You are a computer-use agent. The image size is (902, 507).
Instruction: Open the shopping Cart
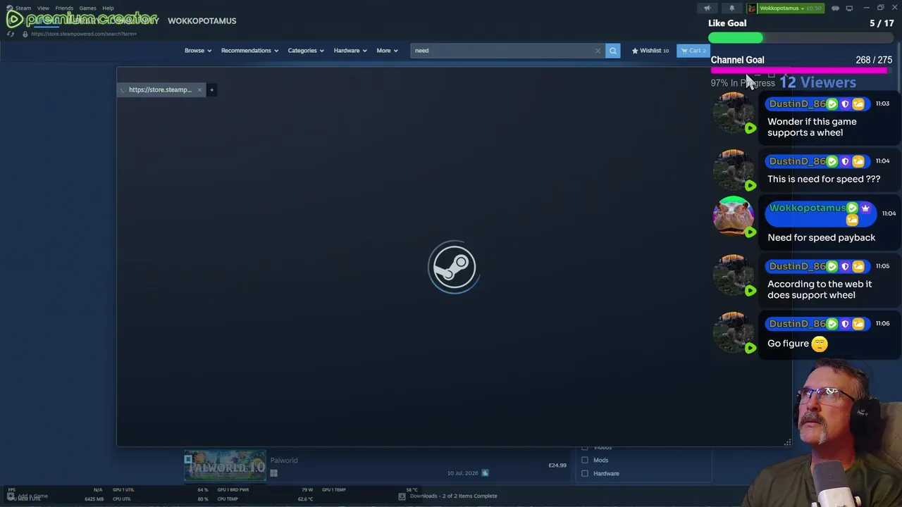click(693, 51)
